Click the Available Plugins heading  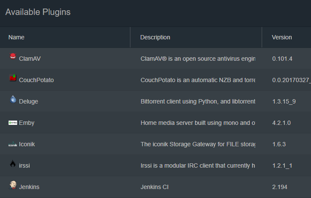(38, 12)
